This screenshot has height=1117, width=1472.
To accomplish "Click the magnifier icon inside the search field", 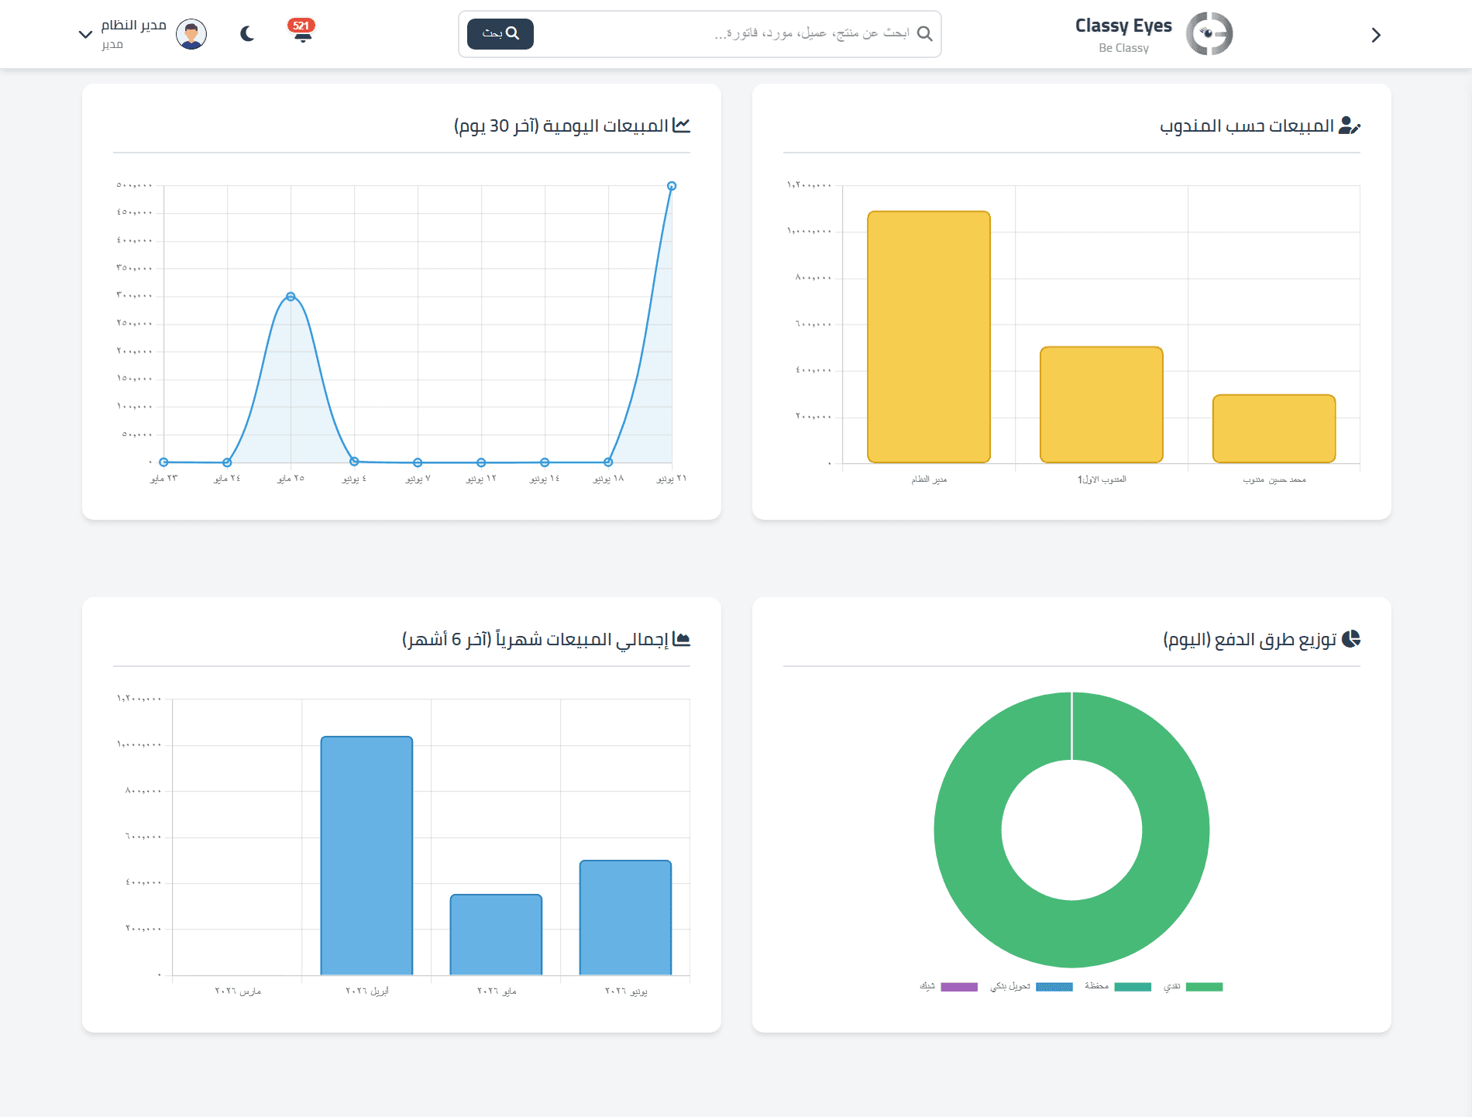I will [x=924, y=33].
